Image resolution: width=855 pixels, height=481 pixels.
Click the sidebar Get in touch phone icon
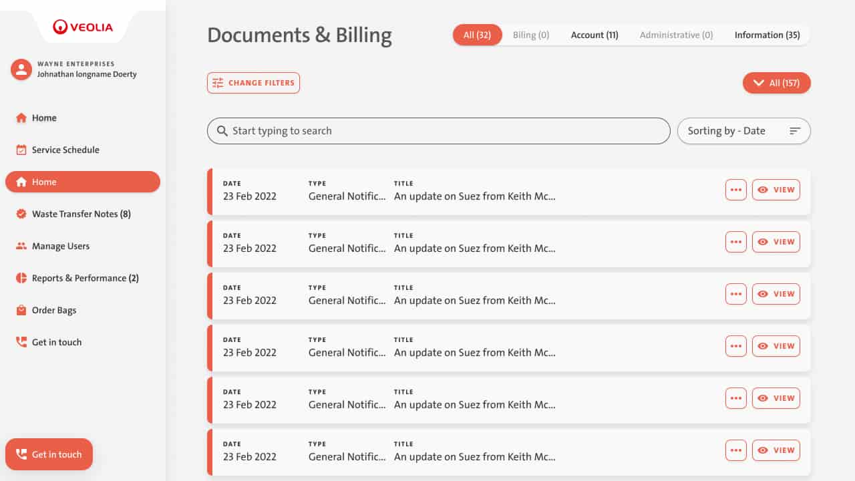(21, 342)
